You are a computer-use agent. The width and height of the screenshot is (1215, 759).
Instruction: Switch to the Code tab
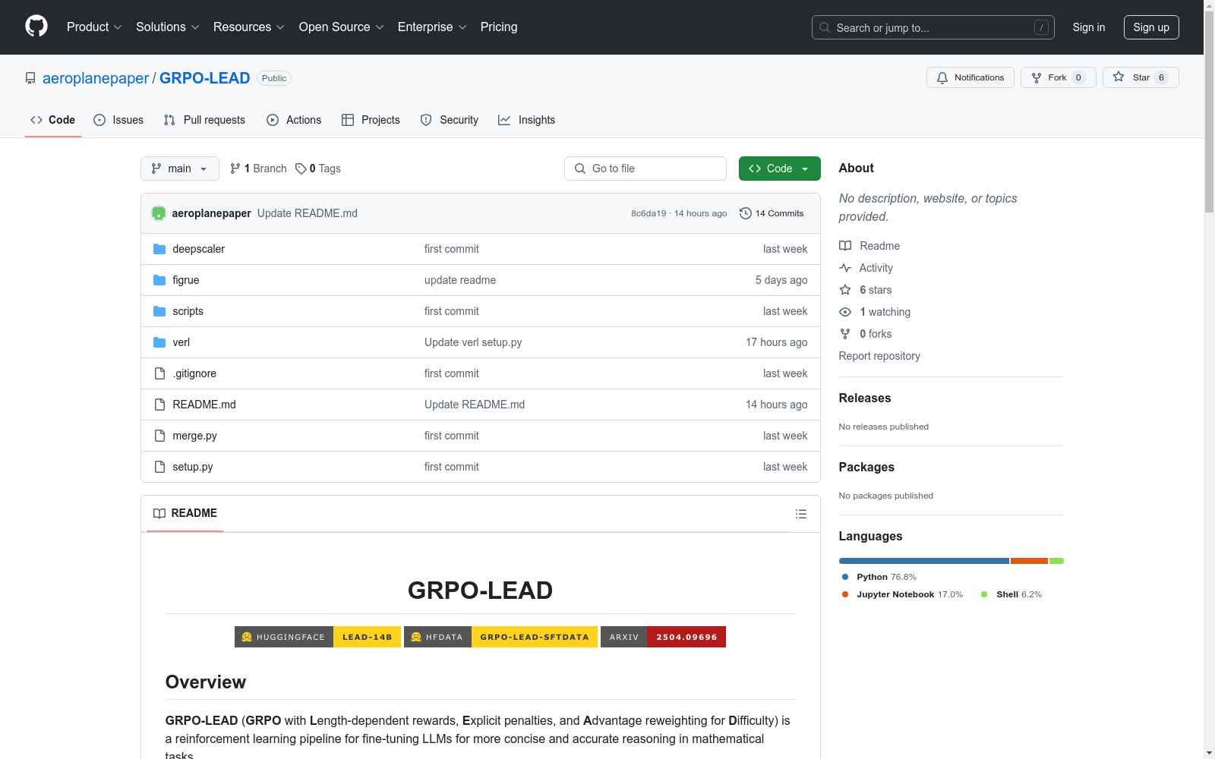pyautogui.click(x=53, y=120)
